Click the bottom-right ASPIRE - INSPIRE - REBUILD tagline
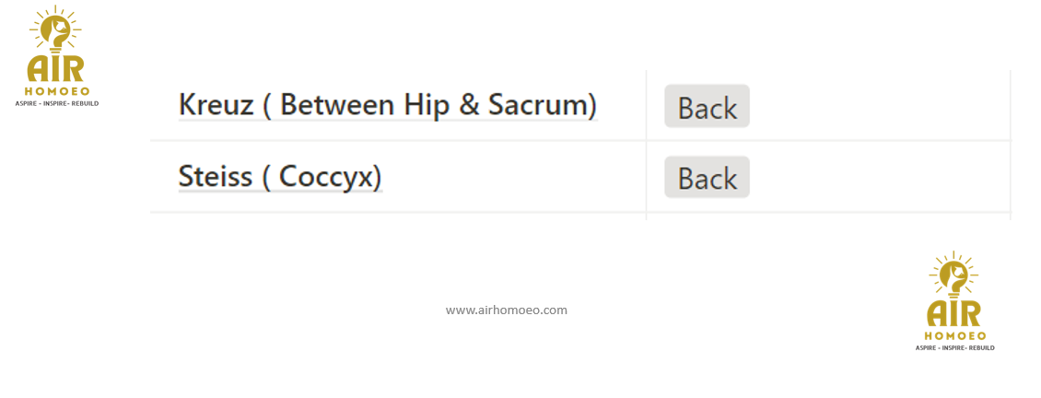The image size is (1041, 398). (955, 348)
